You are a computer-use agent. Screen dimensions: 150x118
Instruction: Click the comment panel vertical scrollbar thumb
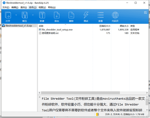147,102
